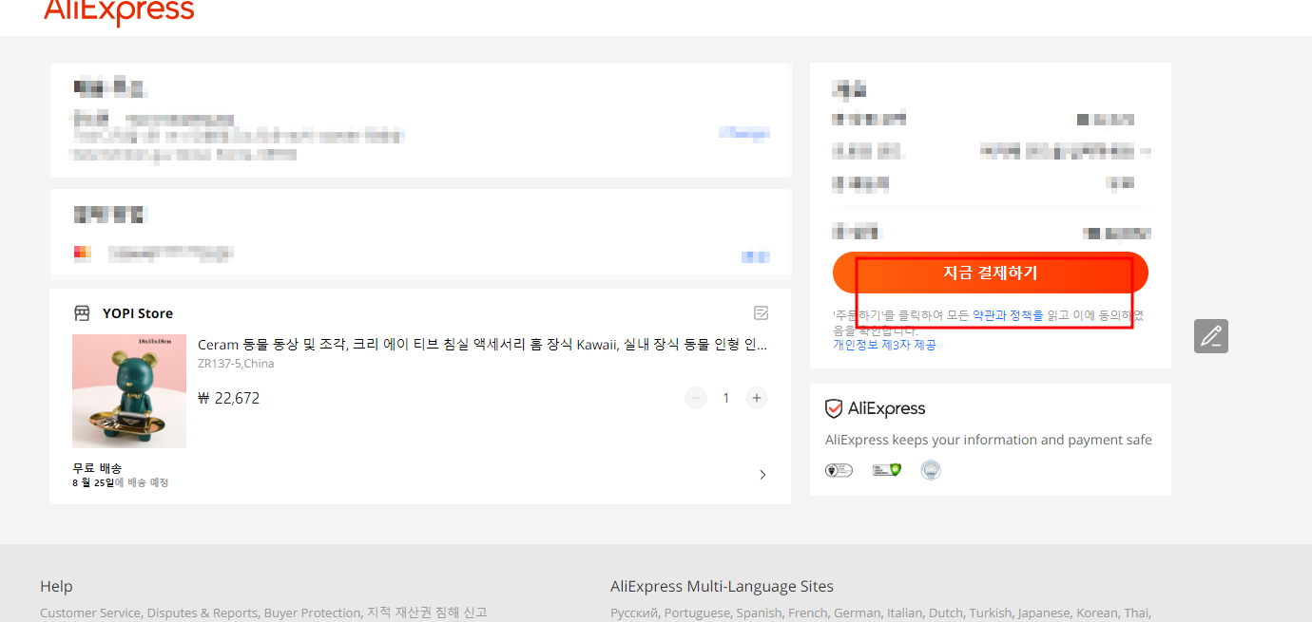Switch to the Korean language site

coord(1097,613)
